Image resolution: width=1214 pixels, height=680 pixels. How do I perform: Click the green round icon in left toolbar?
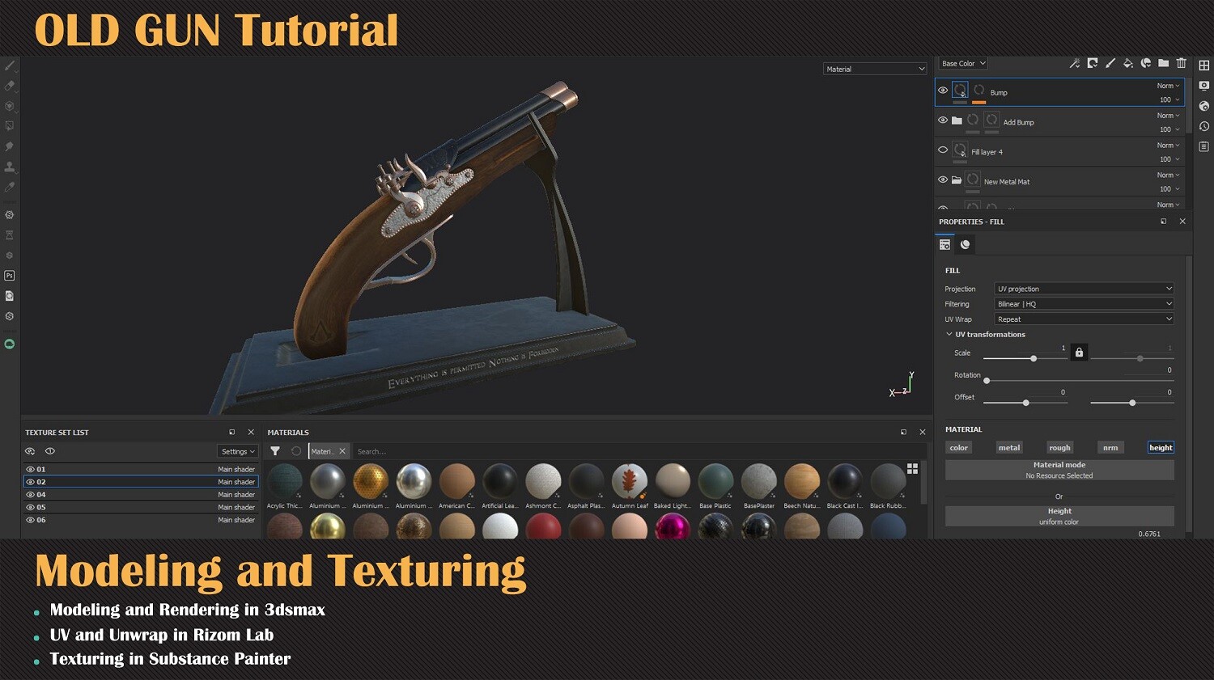pyautogui.click(x=10, y=344)
